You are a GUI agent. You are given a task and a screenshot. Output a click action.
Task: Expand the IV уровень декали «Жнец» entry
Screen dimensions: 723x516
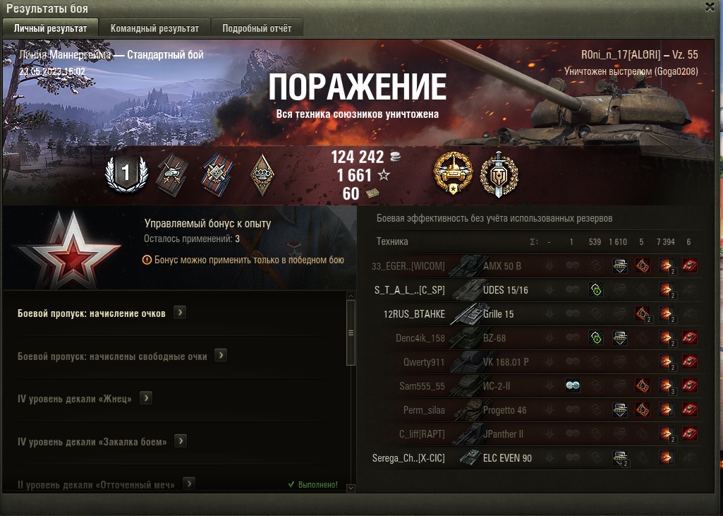pyautogui.click(x=146, y=398)
